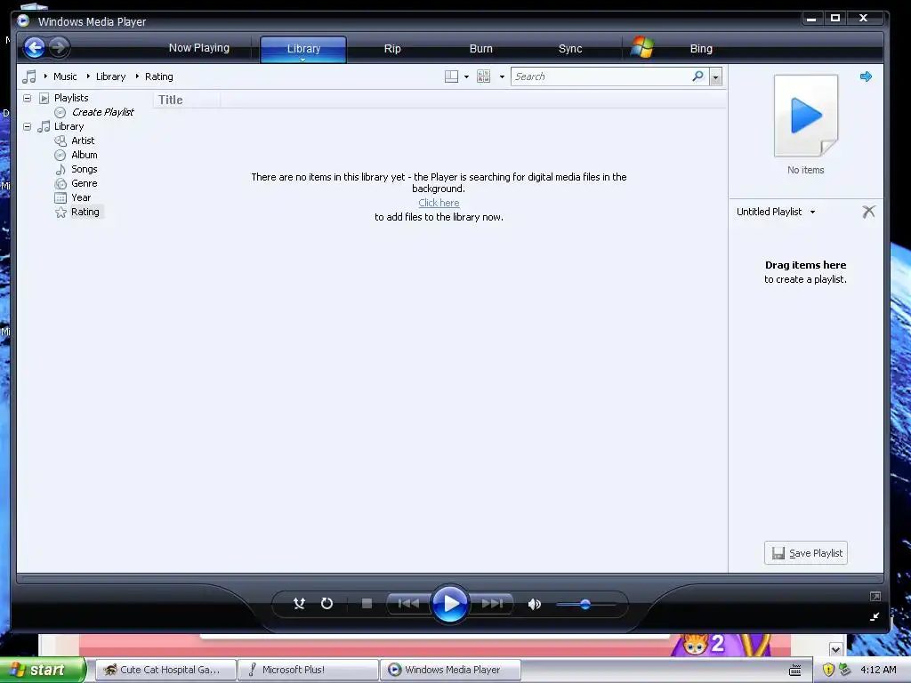Click the search magnifier icon
Screen dimensions: 911x683
point(697,76)
